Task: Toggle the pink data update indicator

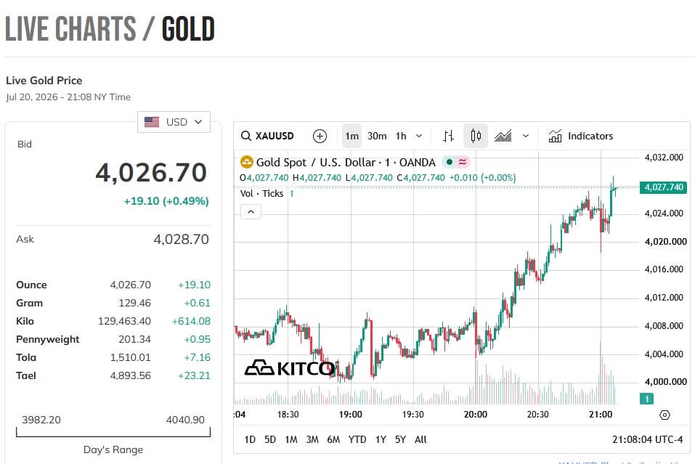Action: [x=463, y=162]
